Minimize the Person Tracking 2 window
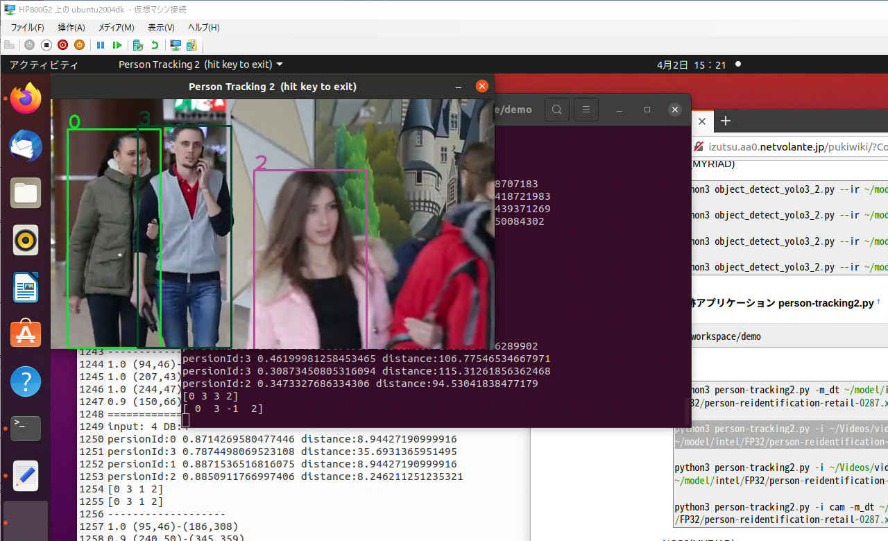Screen dimensions: 888x541 tap(459, 87)
